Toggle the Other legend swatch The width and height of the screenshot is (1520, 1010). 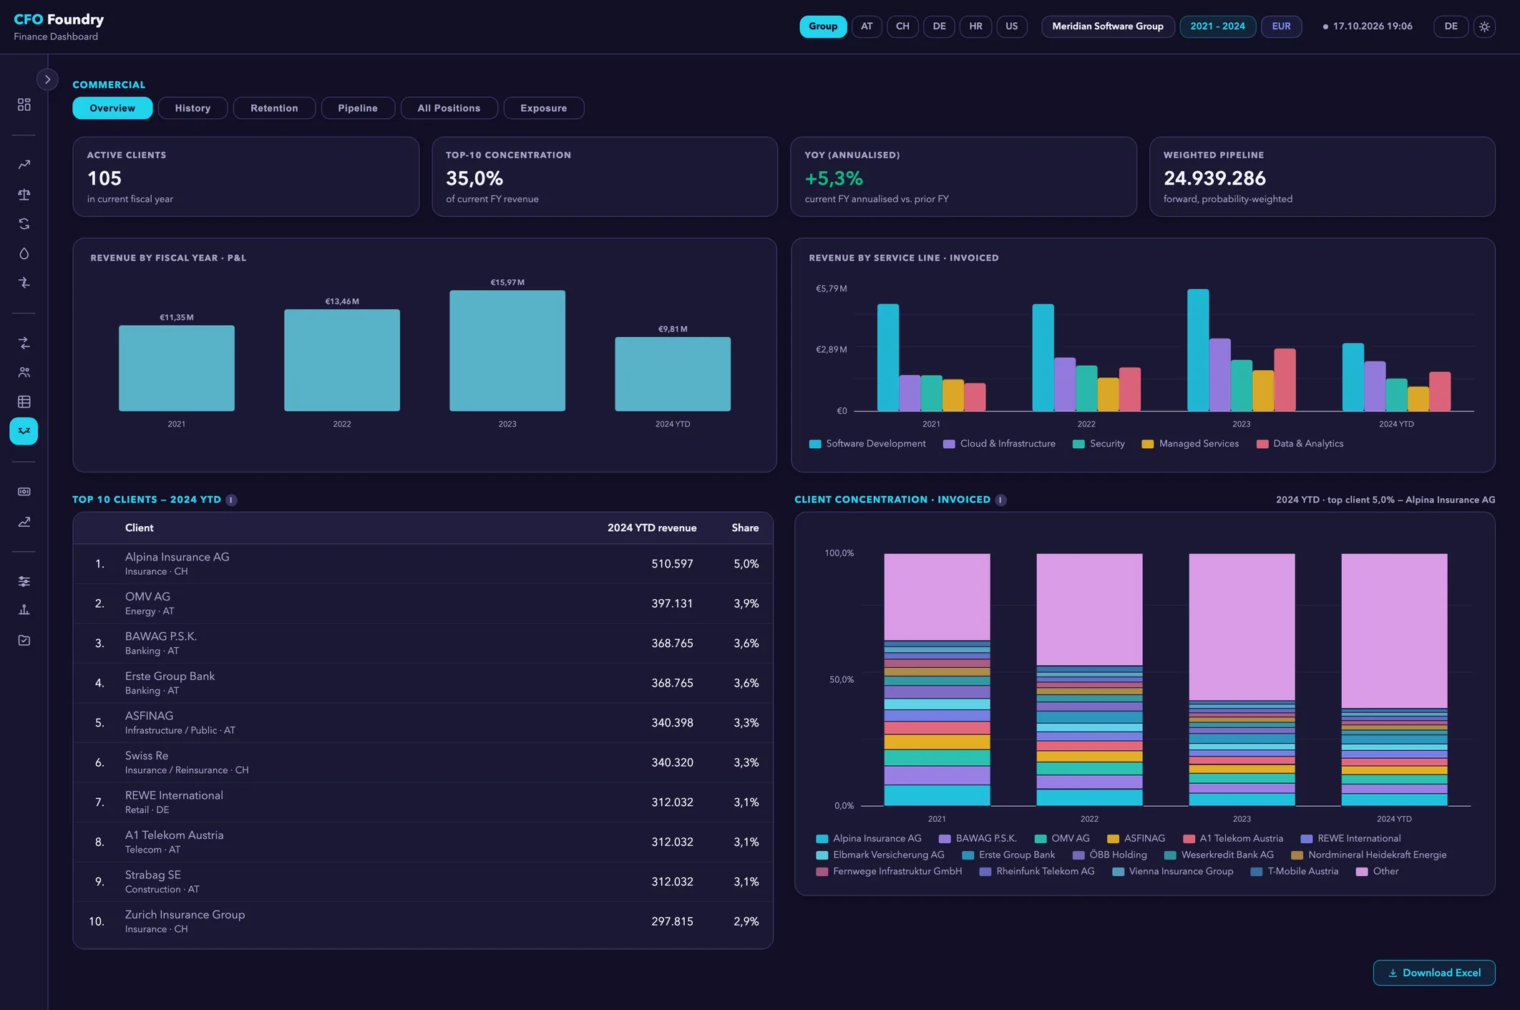click(1362, 872)
